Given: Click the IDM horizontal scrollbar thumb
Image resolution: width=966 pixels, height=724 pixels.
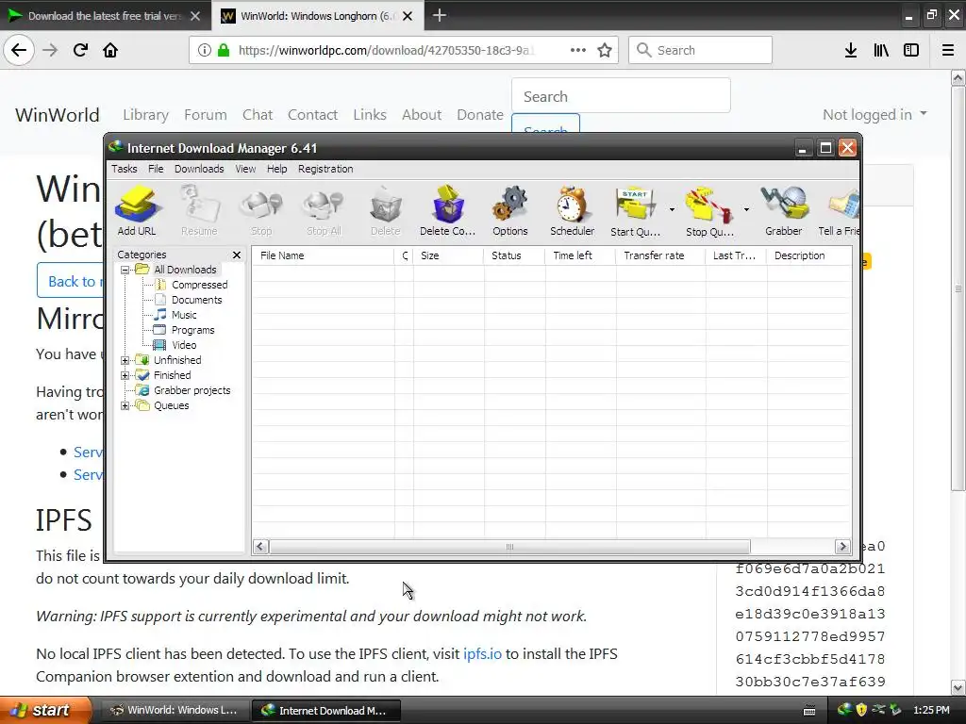Looking at the screenshot, I should click(509, 547).
